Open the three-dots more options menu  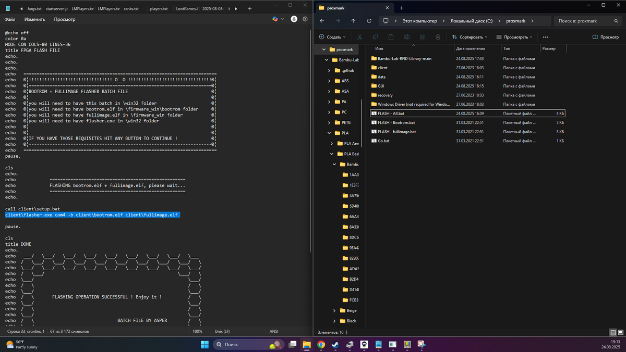(546, 37)
